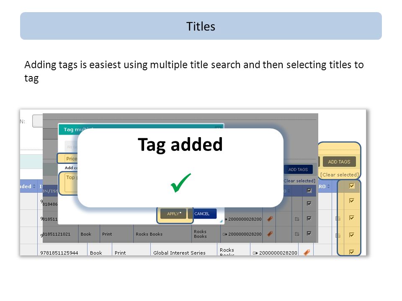Click 'Rocks Books' title cell in 81851121021 row
This screenshot has width=402, height=301.
[162, 234]
